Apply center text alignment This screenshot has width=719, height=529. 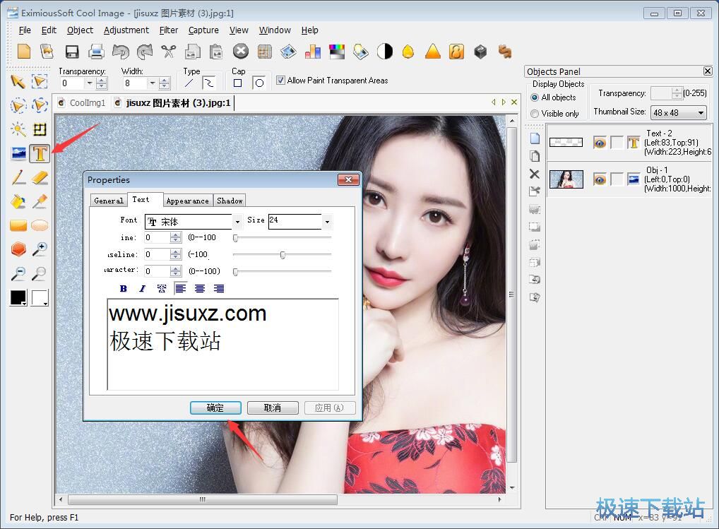coord(200,288)
